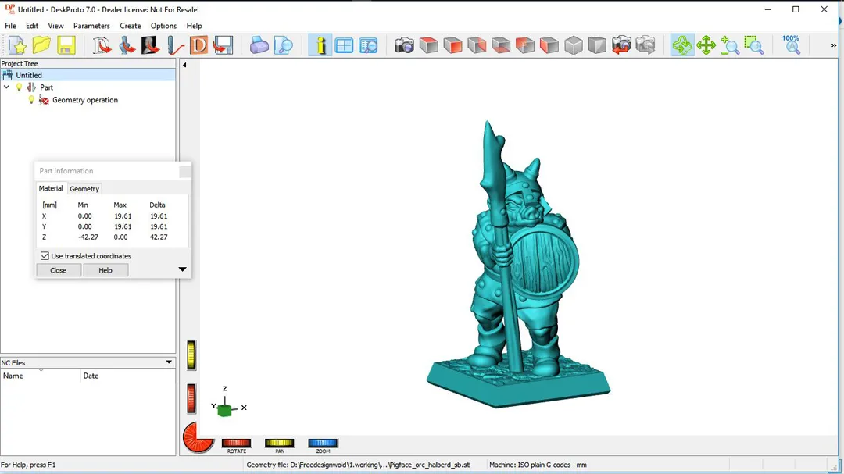Reset zoom with the 100% icon
The height and width of the screenshot is (474, 844).
point(791,45)
